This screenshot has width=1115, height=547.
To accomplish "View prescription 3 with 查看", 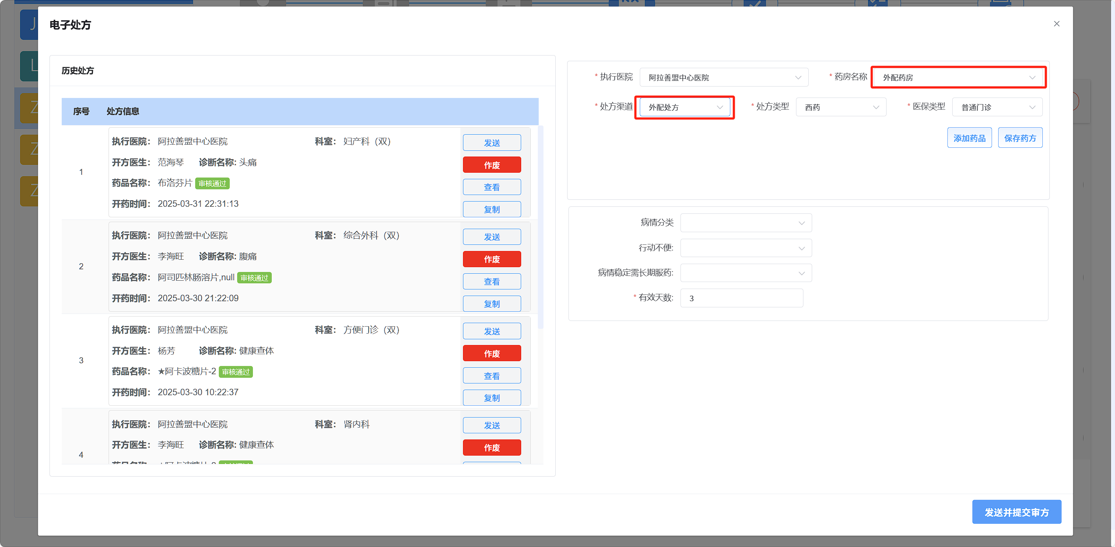I will click(x=491, y=376).
